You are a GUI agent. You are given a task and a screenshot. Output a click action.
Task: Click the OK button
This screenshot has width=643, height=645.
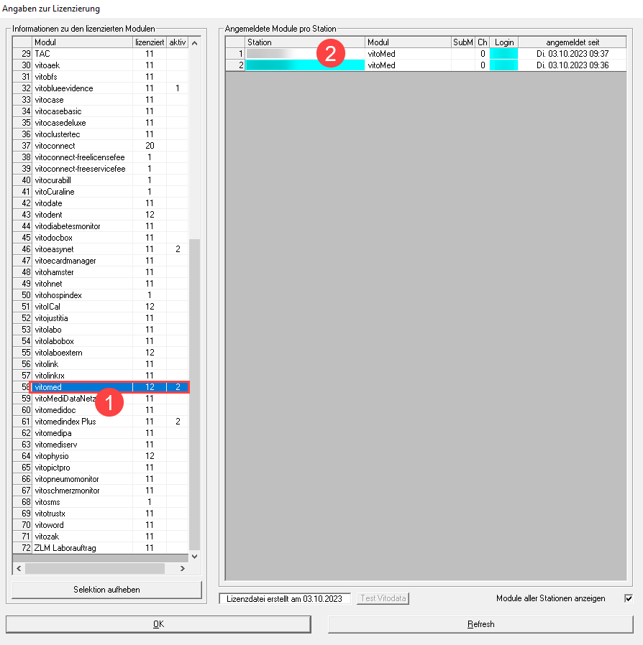[158, 624]
